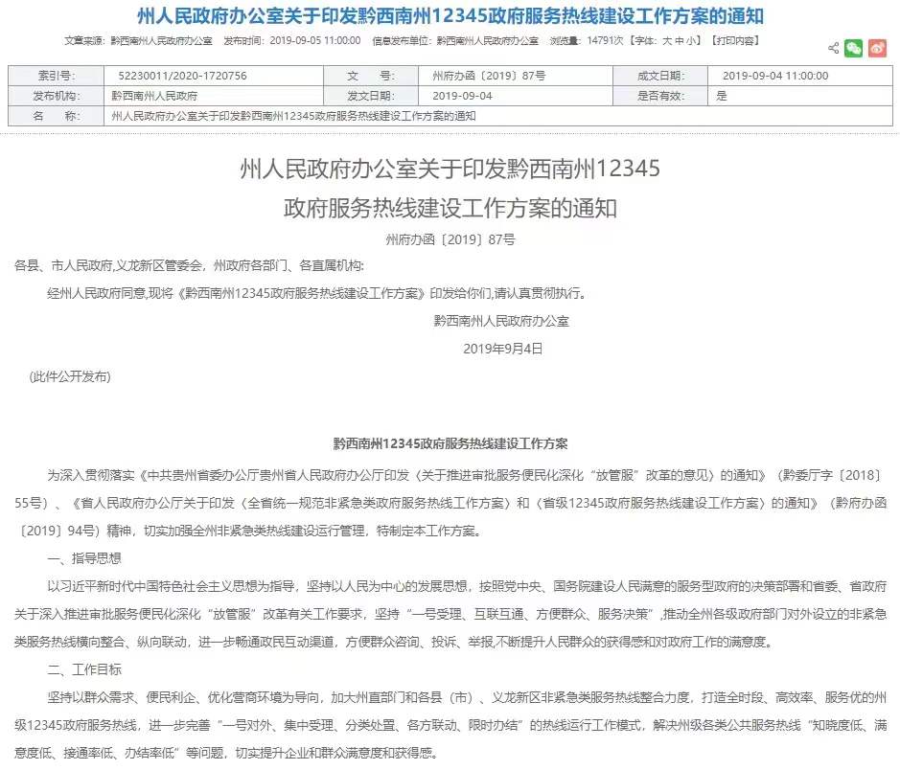Click the signing date 2019年9月4日
The width and height of the screenshot is (900, 770).
pos(503,349)
